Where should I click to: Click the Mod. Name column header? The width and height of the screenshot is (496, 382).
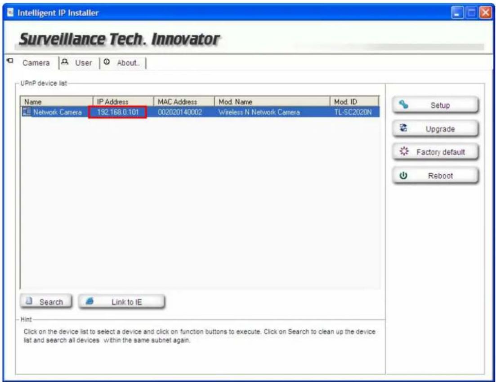pos(273,101)
